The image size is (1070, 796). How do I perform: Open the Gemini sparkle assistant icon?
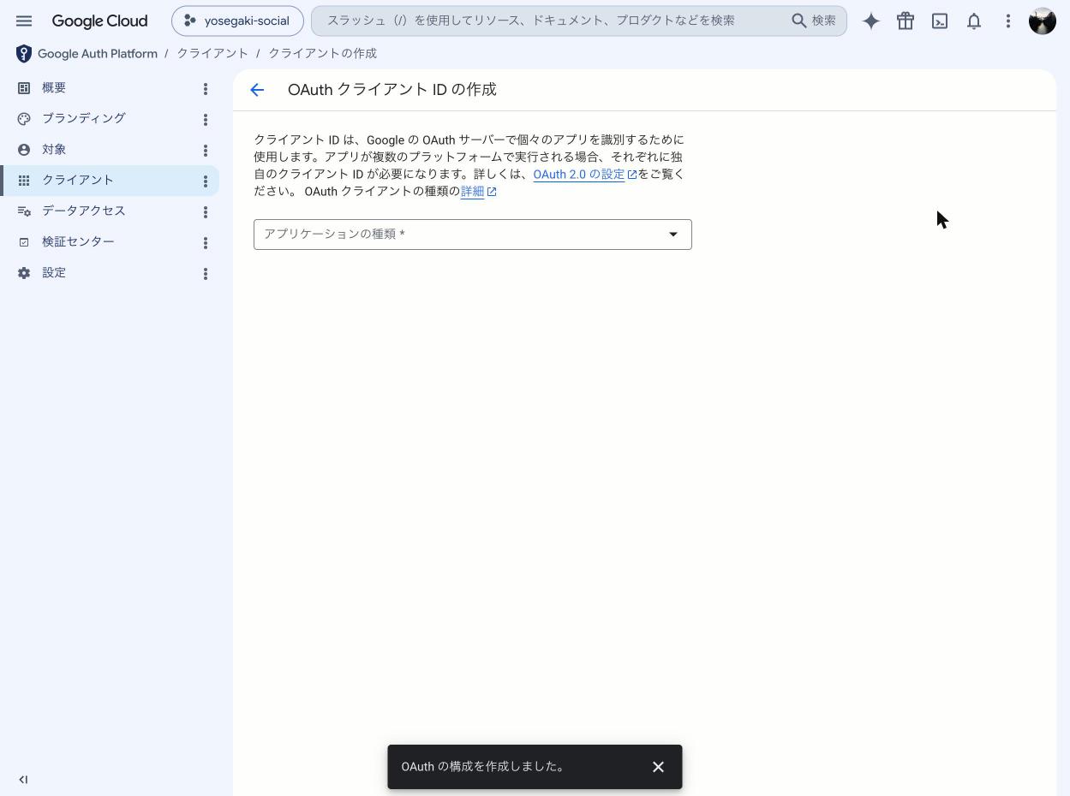coord(871,21)
